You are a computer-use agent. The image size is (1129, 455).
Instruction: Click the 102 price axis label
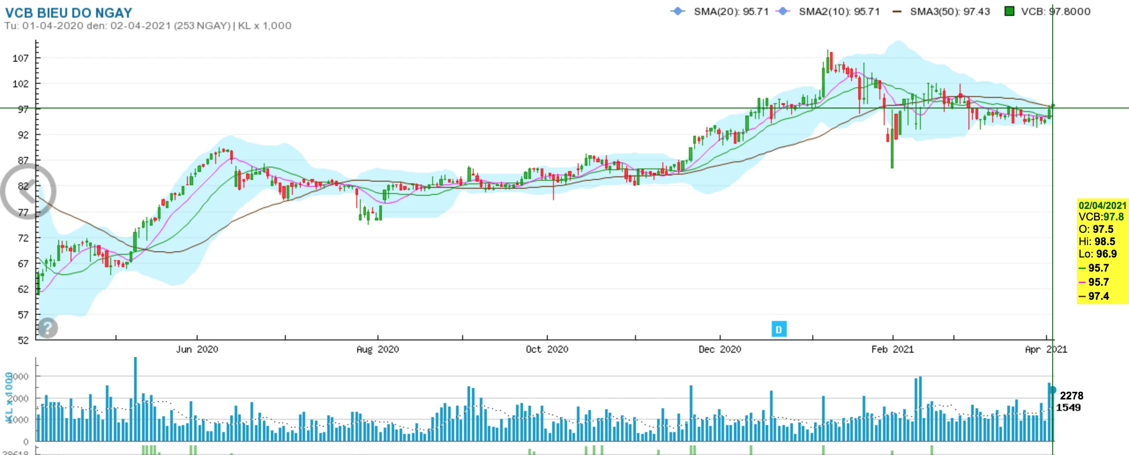(20, 84)
